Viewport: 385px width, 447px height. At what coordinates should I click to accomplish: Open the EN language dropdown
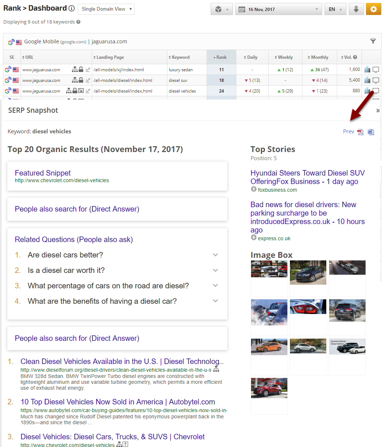tap(335, 9)
